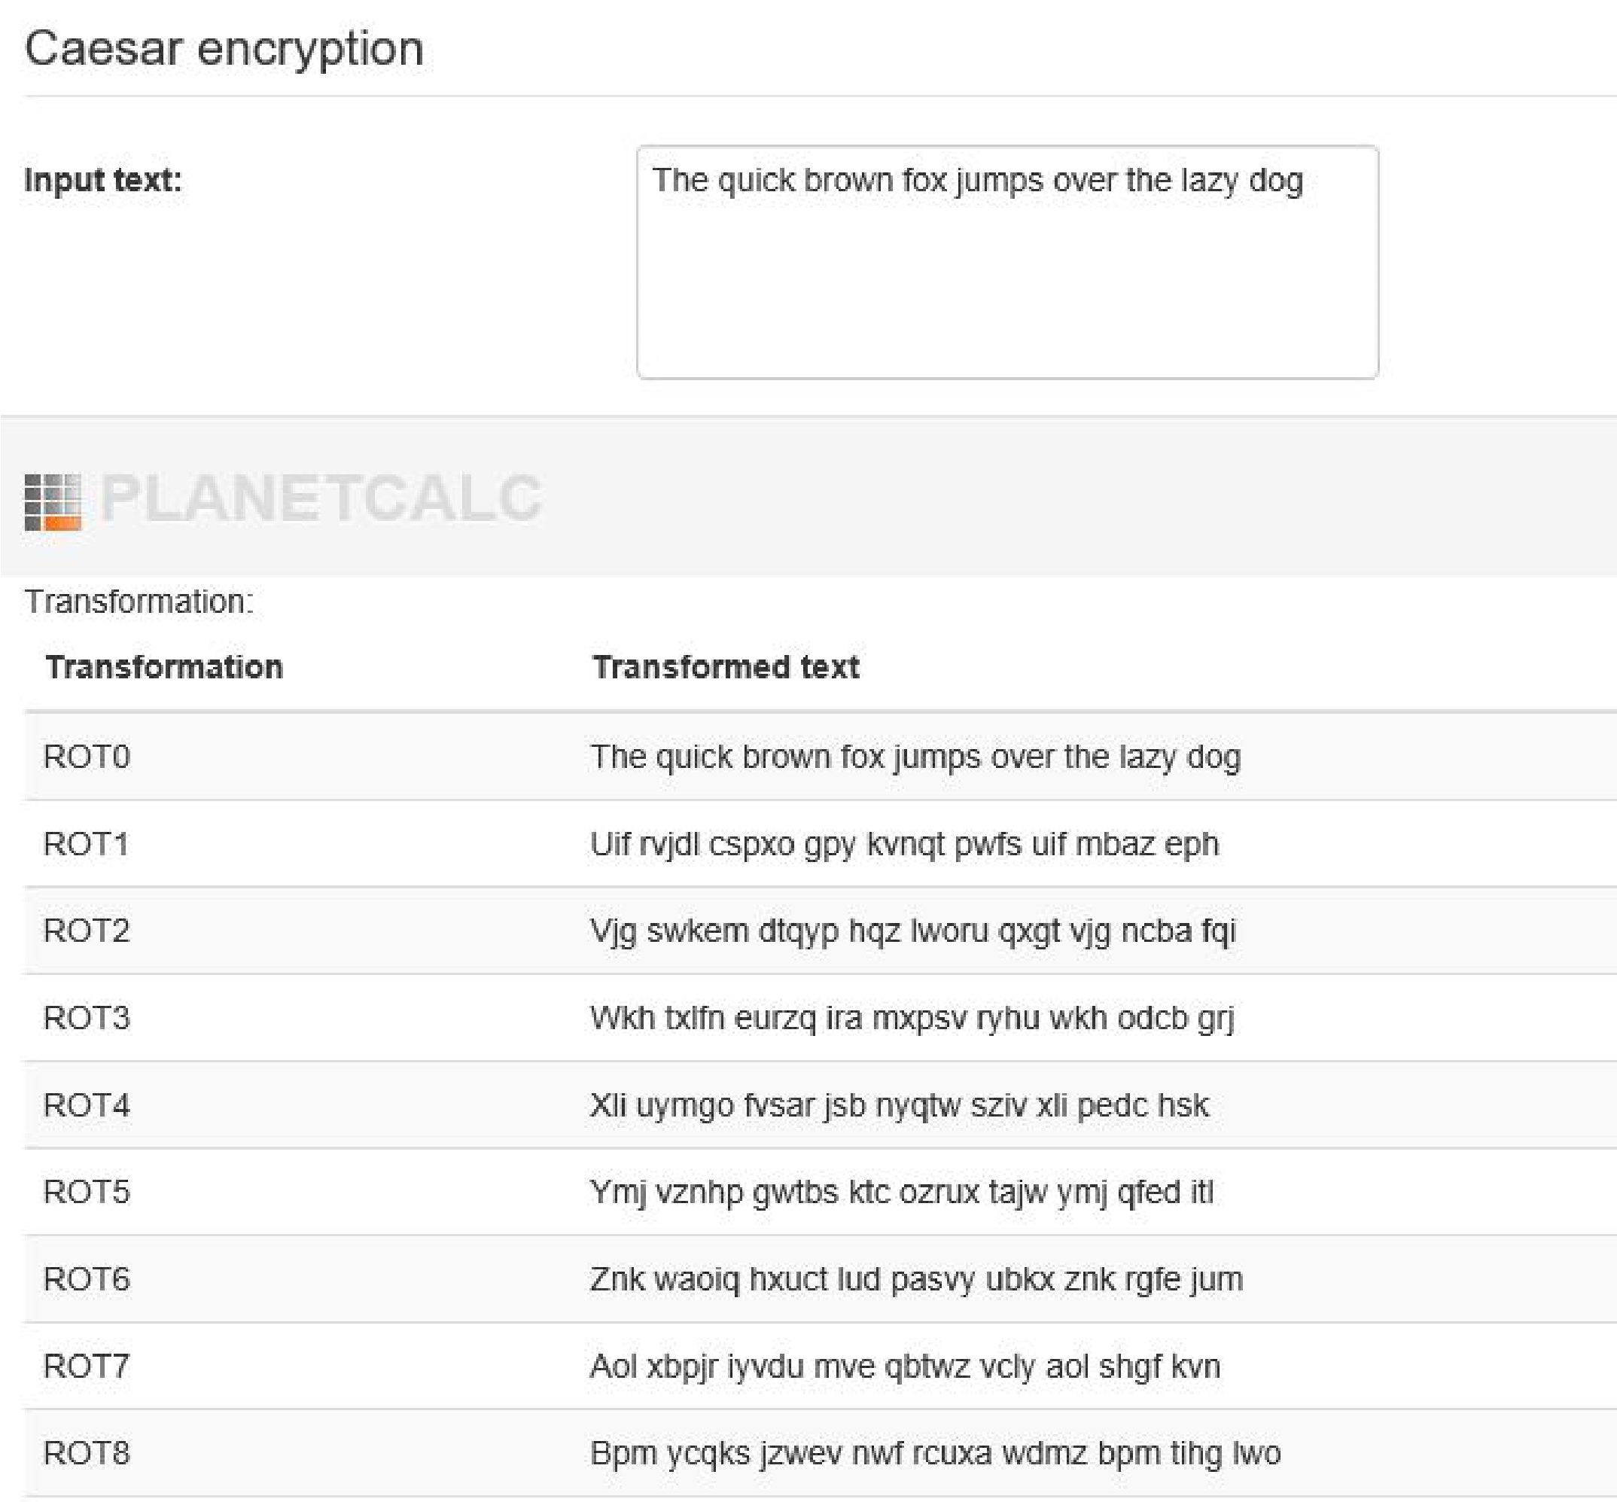The width and height of the screenshot is (1617, 1502).
Task: Select the ROT5 row label
Action: pos(86,1192)
